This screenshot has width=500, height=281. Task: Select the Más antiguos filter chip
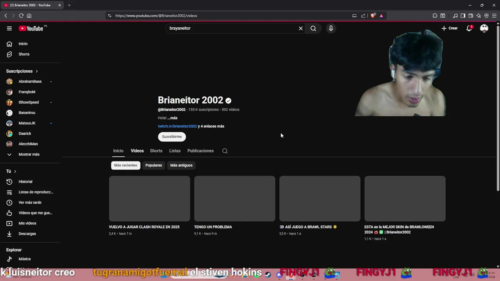pyautogui.click(x=181, y=165)
